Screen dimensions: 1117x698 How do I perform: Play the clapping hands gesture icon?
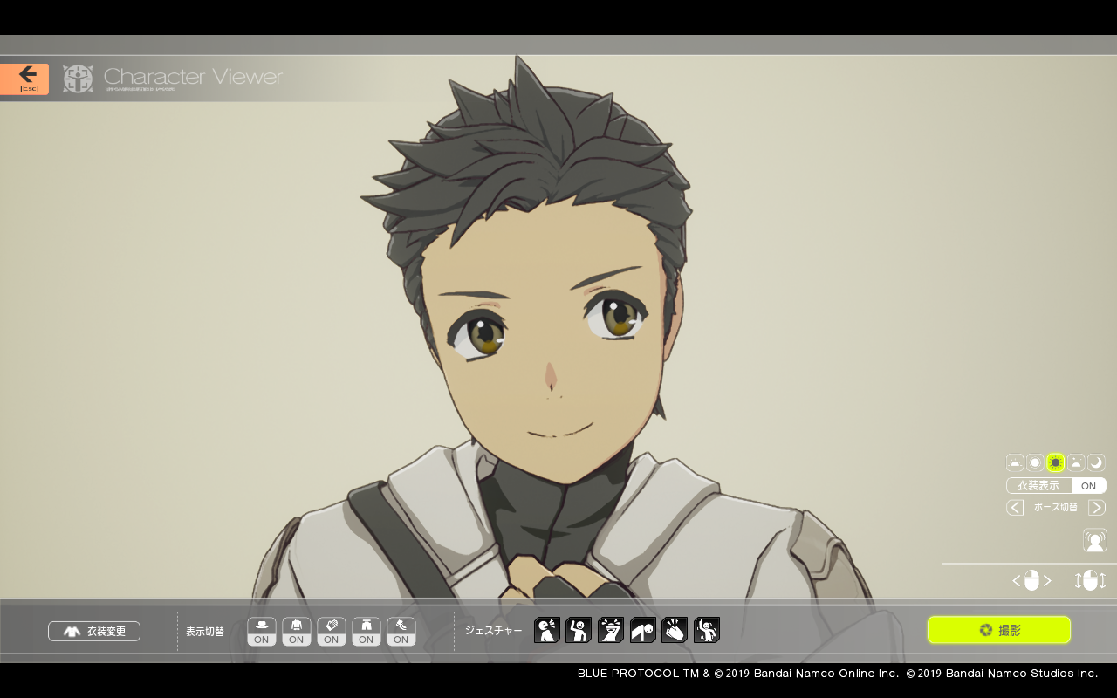675,630
